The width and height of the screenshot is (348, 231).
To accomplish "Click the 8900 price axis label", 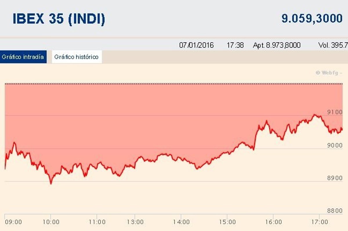I will pos(334,178).
